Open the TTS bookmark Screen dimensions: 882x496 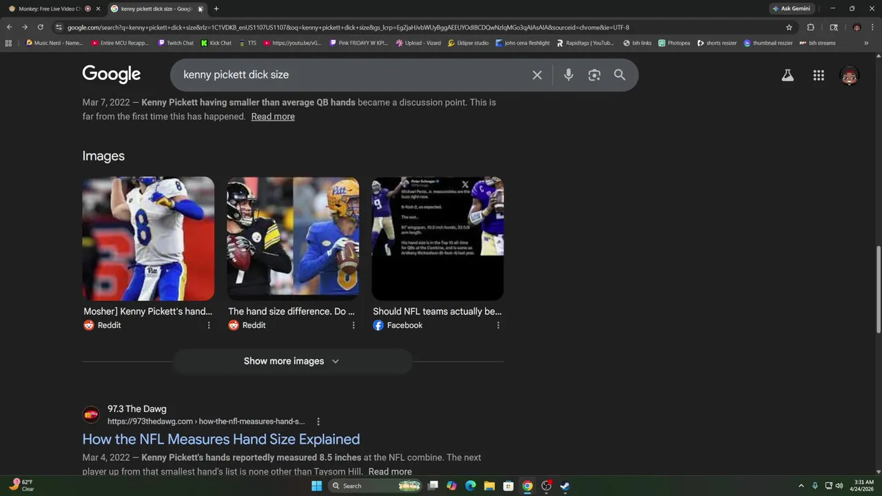[247, 43]
